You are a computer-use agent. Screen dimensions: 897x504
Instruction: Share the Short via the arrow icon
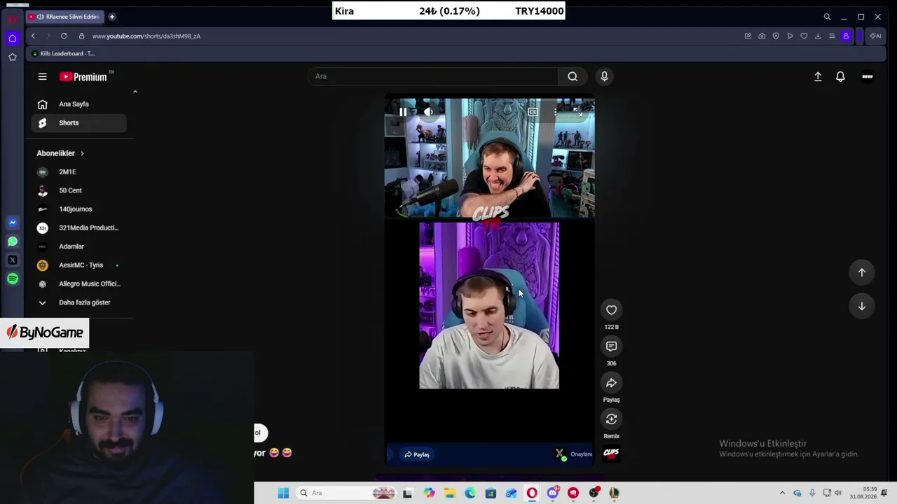(611, 383)
